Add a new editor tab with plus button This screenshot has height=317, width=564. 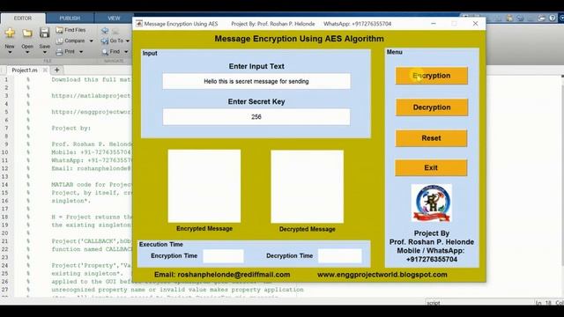coord(56,70)
